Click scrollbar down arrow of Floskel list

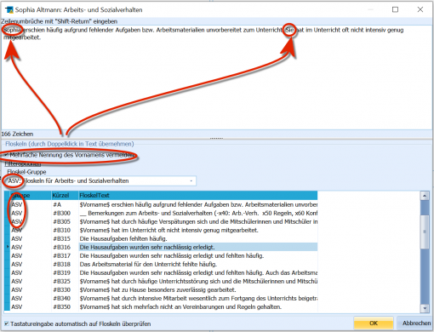tap(425, 308)
